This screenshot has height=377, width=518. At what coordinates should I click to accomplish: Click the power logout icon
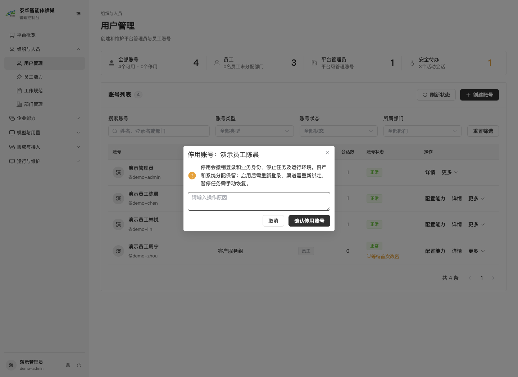pos(79,365)
